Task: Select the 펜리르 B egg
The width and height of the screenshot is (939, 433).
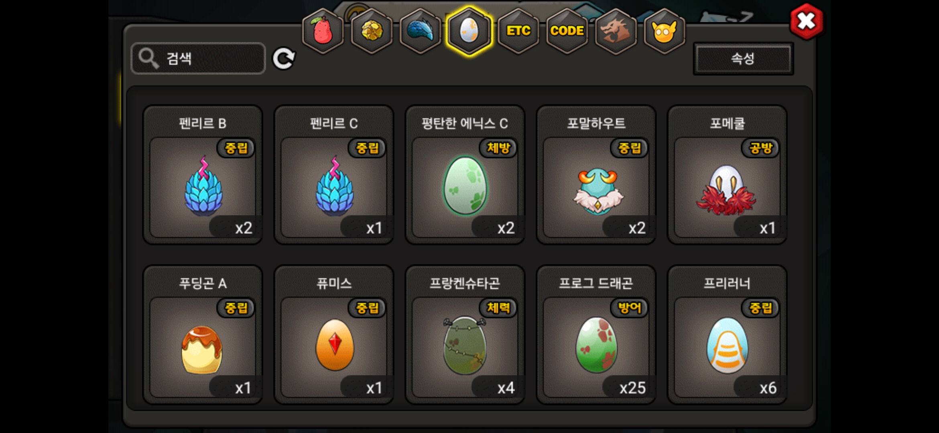Action: (x=203, y=175)
